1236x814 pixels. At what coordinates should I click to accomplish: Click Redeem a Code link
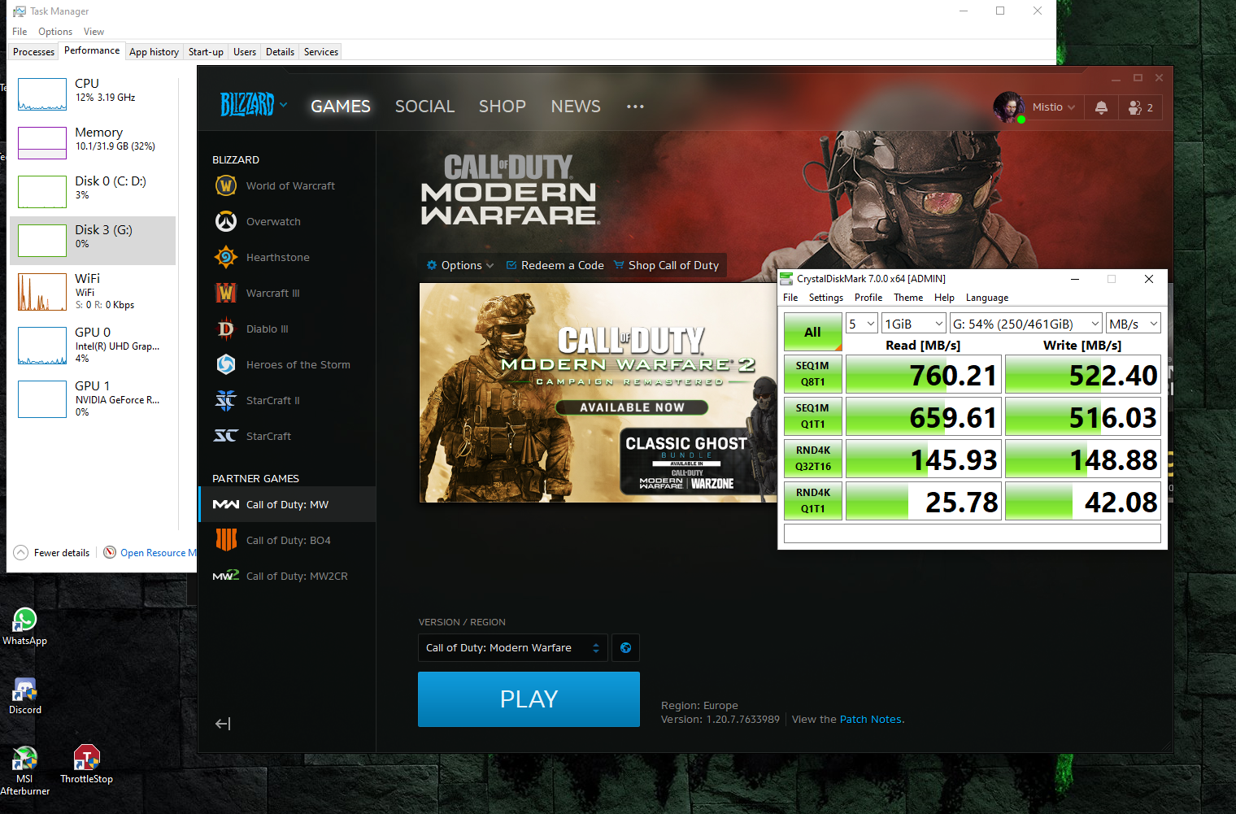(555, 265)
